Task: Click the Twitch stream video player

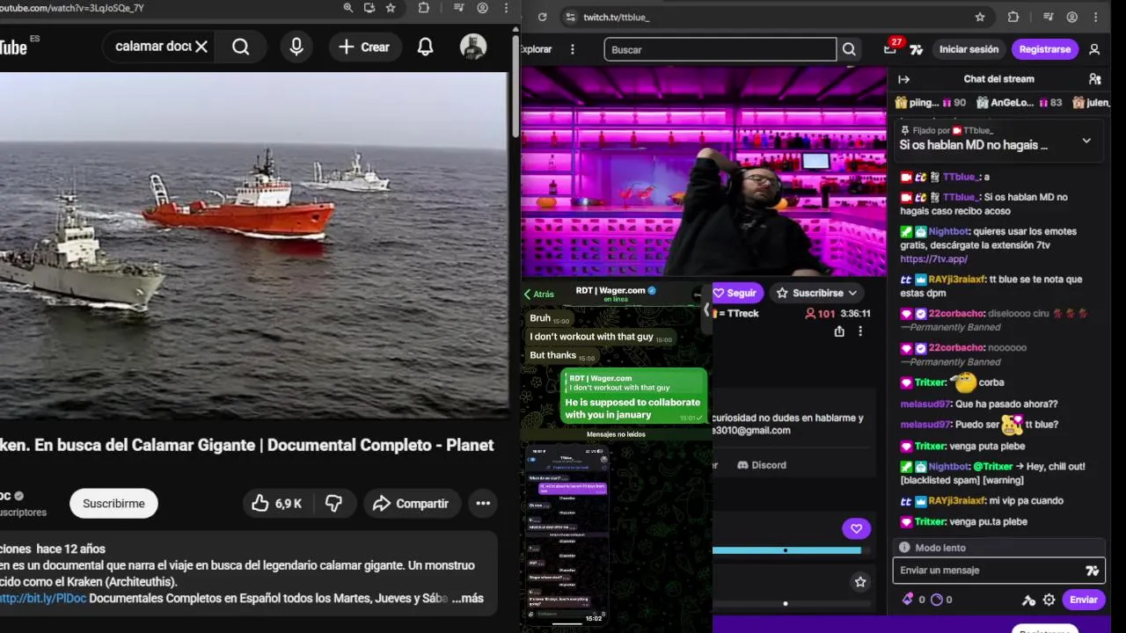Action: (x=704, y=173)
